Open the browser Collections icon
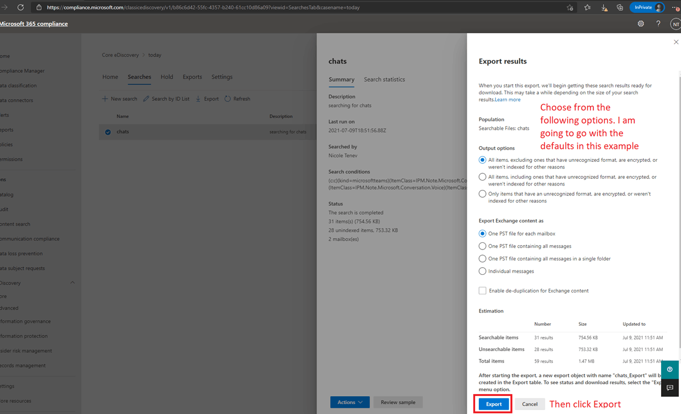 click(620, 8)
